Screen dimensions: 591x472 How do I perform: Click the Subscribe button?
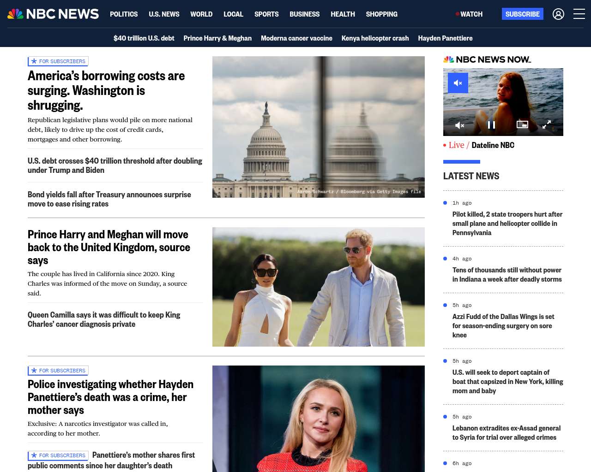click(x=523, y=14)
